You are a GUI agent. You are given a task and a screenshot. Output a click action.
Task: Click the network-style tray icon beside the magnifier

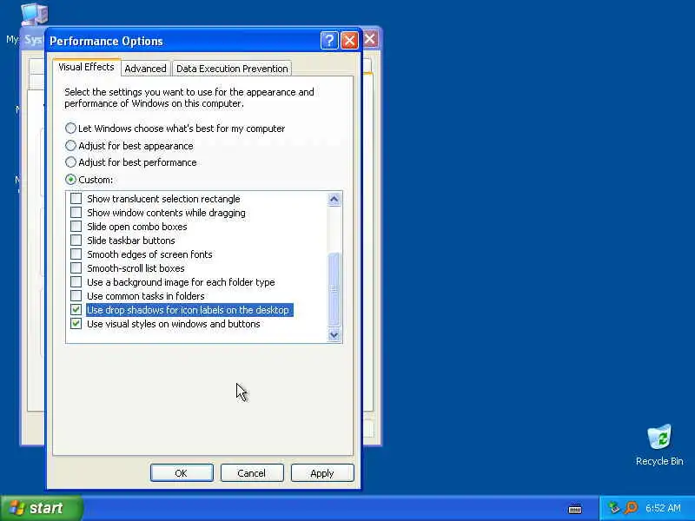pyautogui.click(x=614, y=507)
